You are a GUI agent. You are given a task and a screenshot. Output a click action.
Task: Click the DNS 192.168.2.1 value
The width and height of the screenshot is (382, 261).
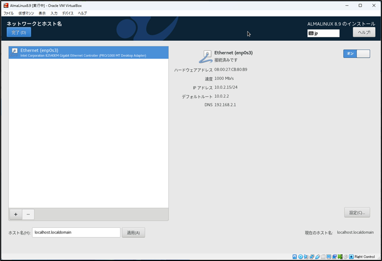tap(225, 105)
